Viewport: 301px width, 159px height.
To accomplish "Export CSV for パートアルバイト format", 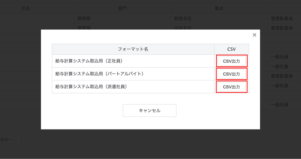I will pos(231,74).
